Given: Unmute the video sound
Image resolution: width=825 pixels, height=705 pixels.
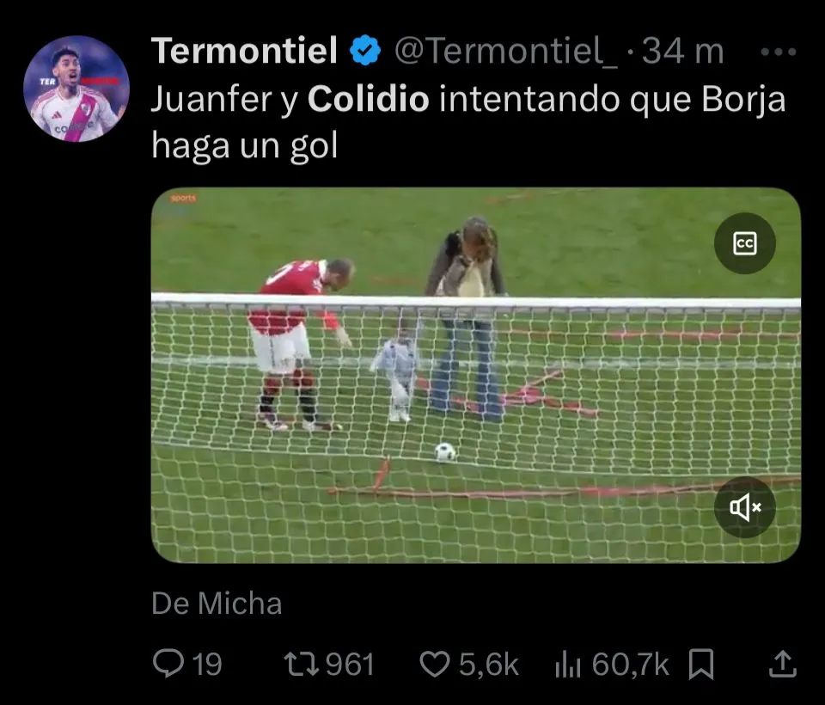Looking at the screenshot, I should [744, 507].
